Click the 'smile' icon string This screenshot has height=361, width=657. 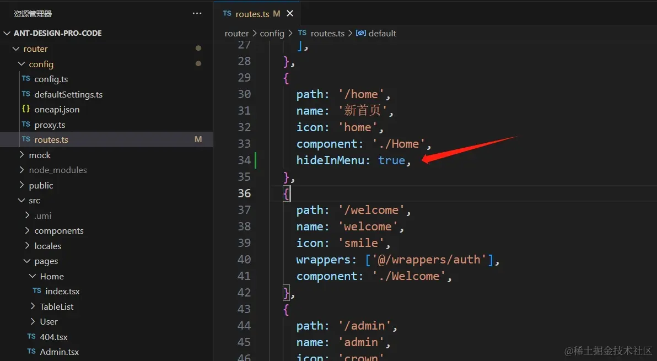pos(361,243)
